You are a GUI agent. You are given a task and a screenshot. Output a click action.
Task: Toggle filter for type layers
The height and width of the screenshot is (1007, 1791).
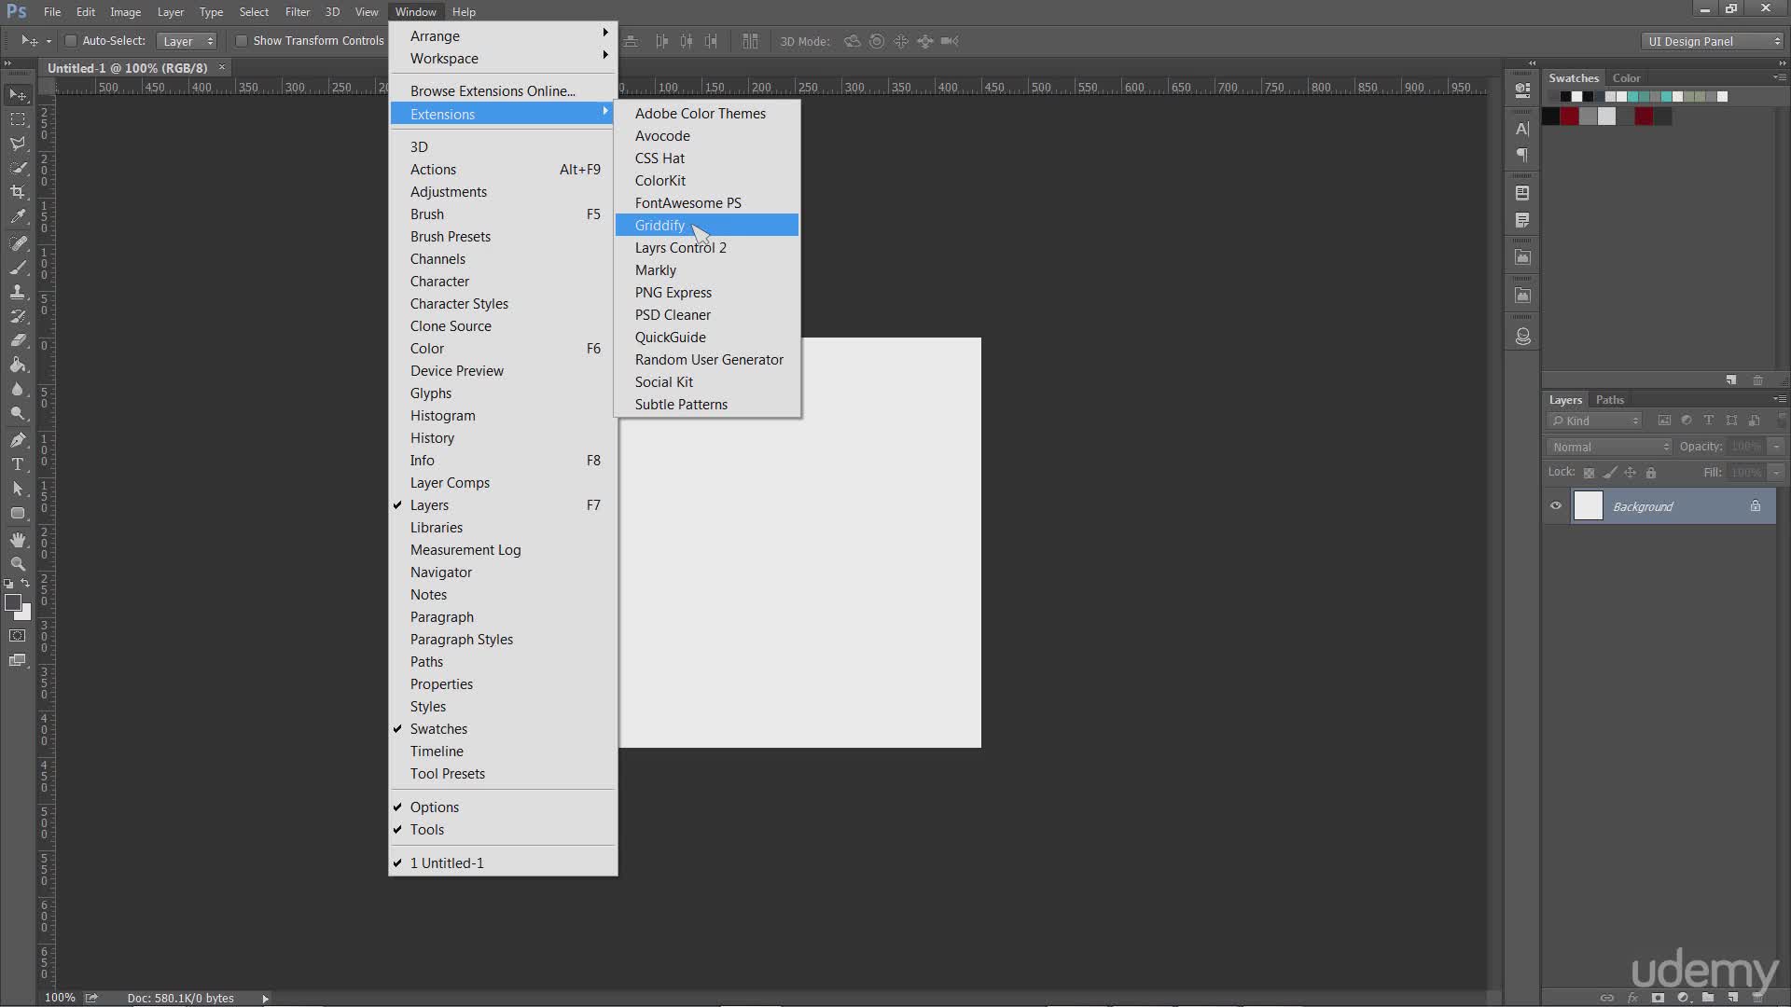[x=1709, y=421]
